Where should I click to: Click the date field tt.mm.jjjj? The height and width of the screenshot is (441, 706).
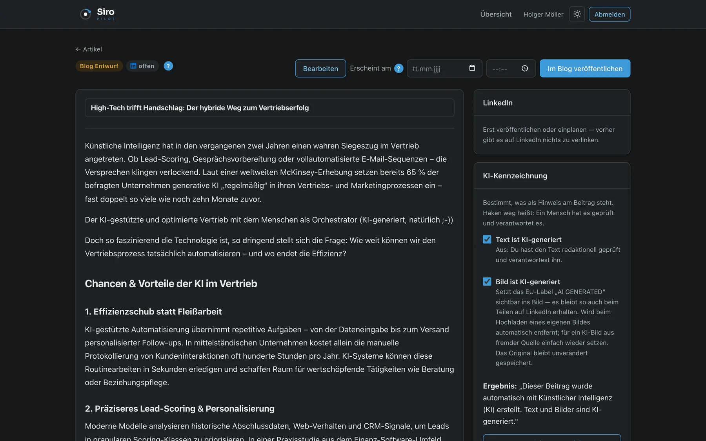(444, 69)
